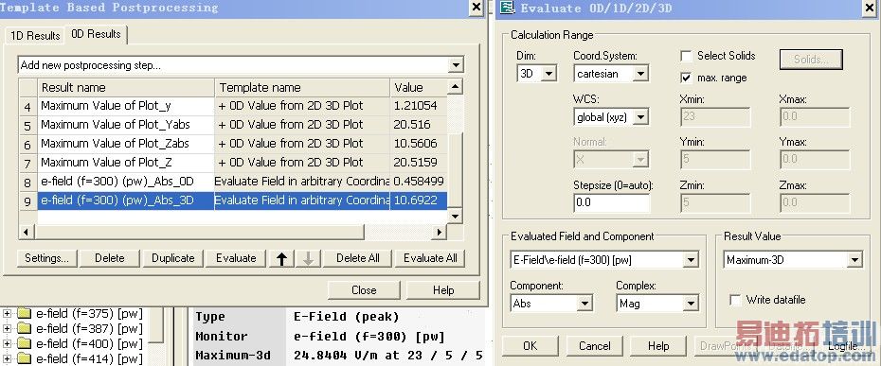The image size is (881, 366).
Task: Select row 9 e-field (pw)_Abs_3D
Action: point(233,200)
